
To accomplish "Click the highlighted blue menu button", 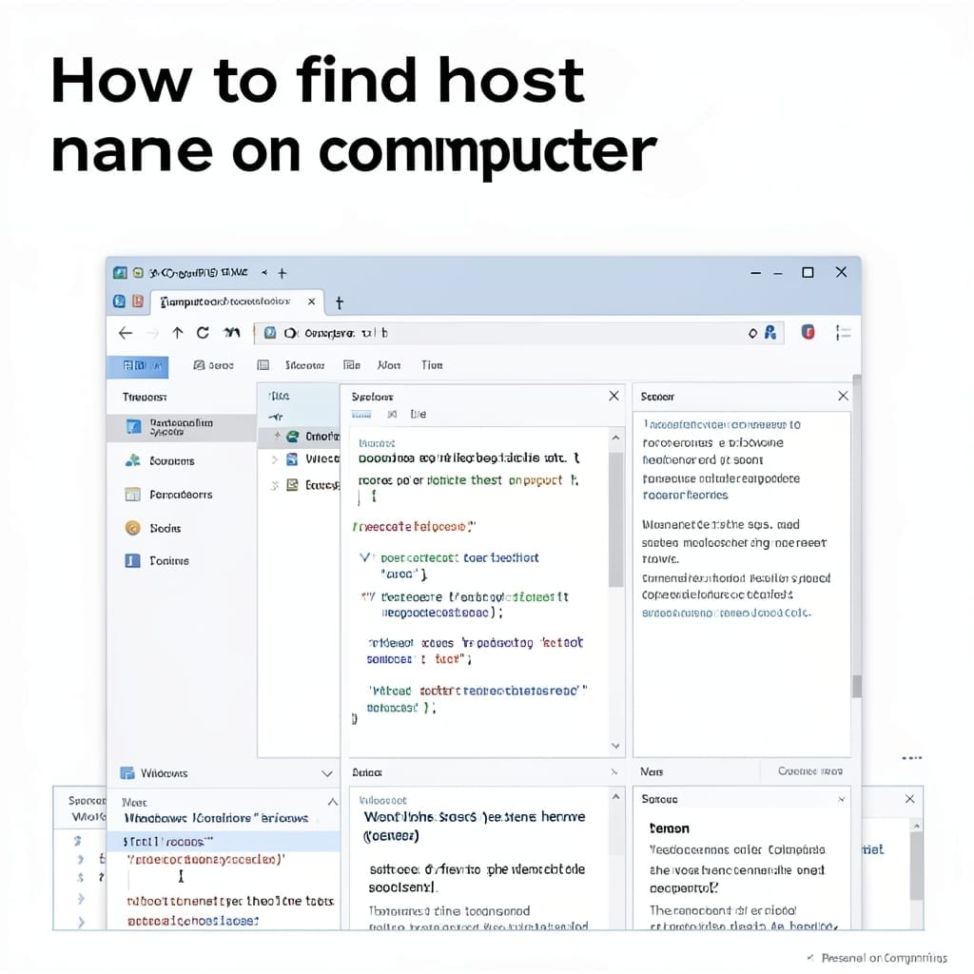I will (x=137, y=366).
